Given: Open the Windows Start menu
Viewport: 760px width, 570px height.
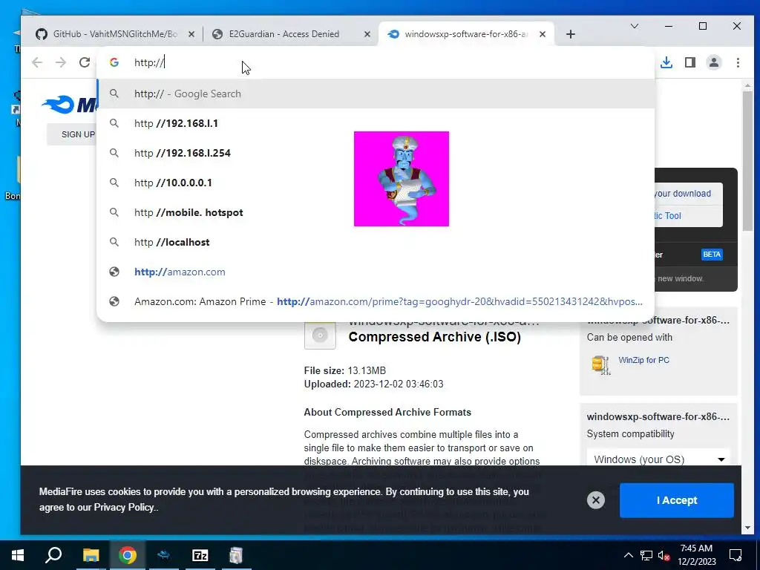Looking at the screenshot, I should click(18, 555).
